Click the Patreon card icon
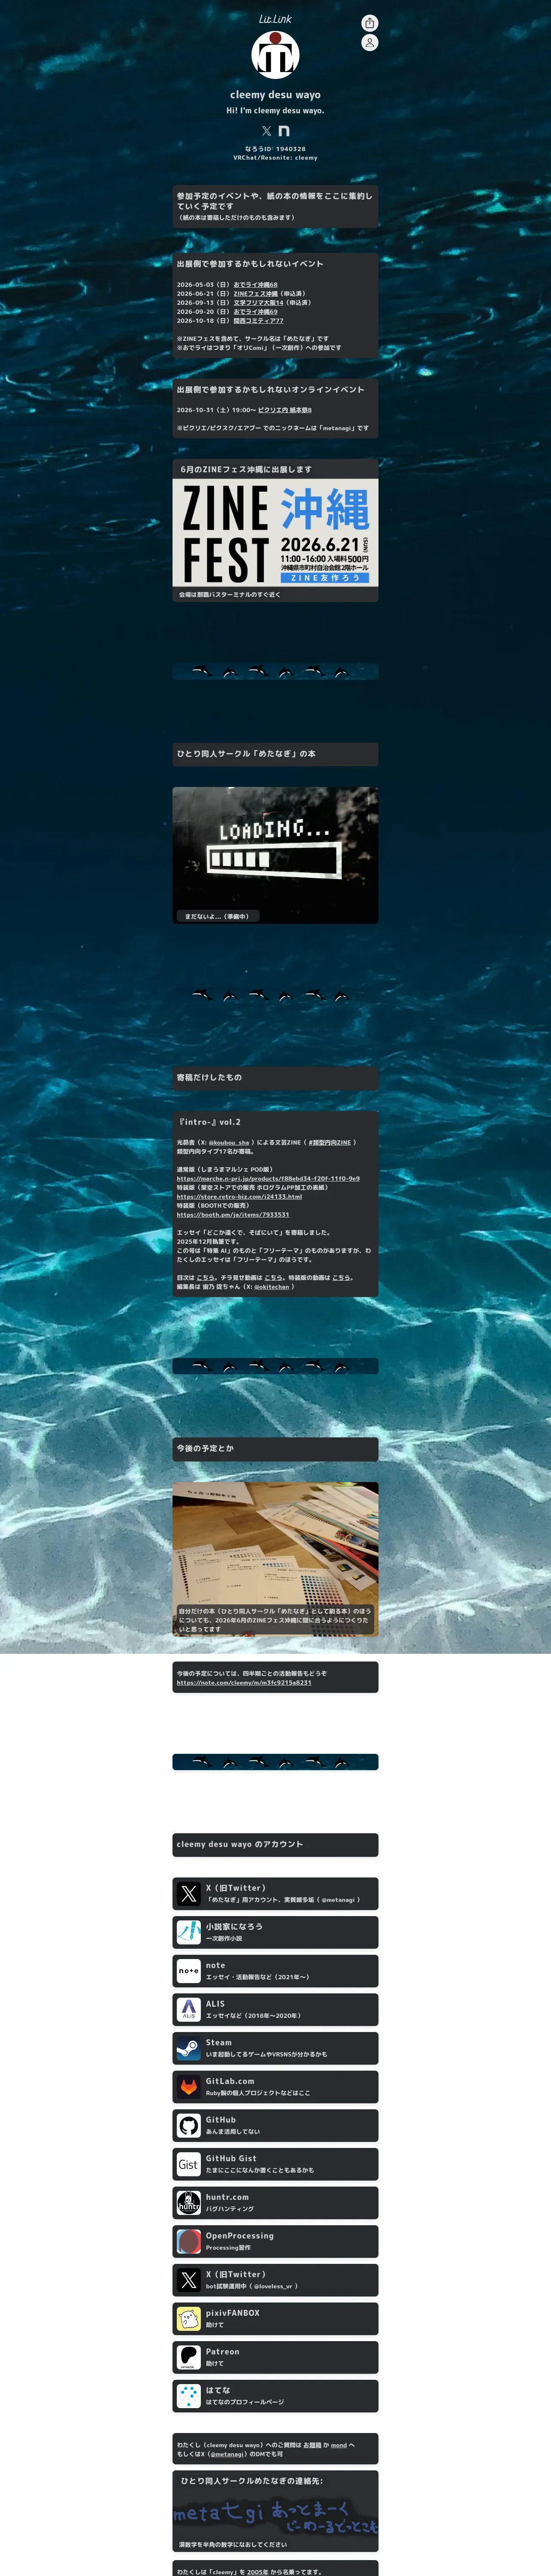Screen dimensions: 551x2576 [189, 2357]
